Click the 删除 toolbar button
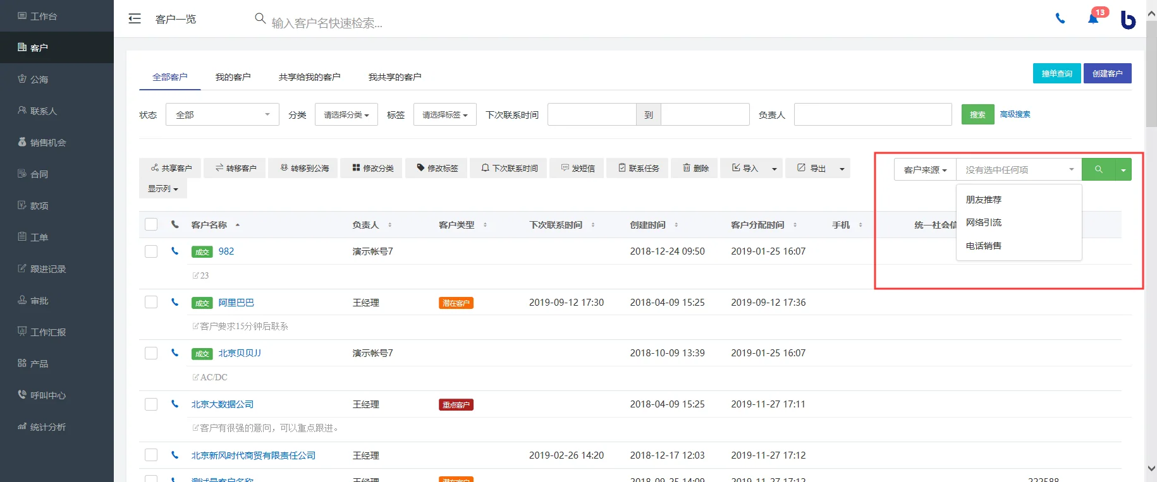The width and height of the screenshot is (1157, 482). tap(694, 168)
